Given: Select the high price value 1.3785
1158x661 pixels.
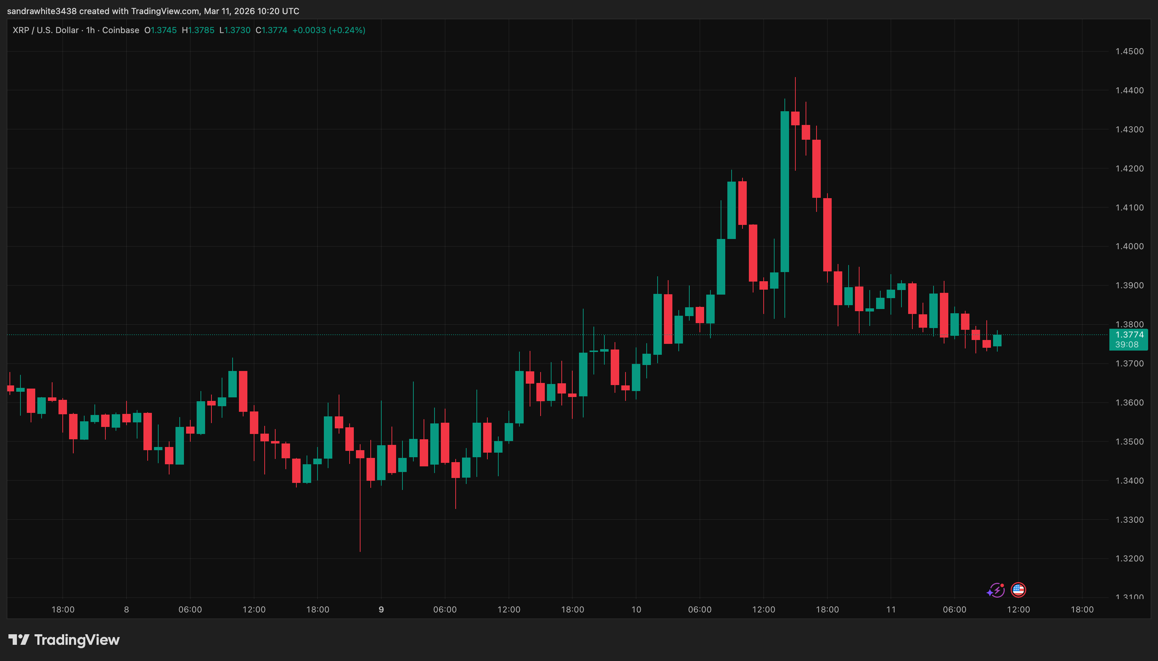Looking at the screenshot, I should coord(199,30).
